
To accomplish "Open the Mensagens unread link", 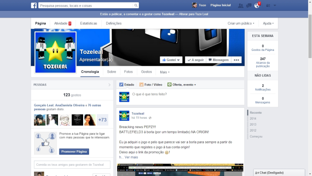I will [x=263, y=102].
